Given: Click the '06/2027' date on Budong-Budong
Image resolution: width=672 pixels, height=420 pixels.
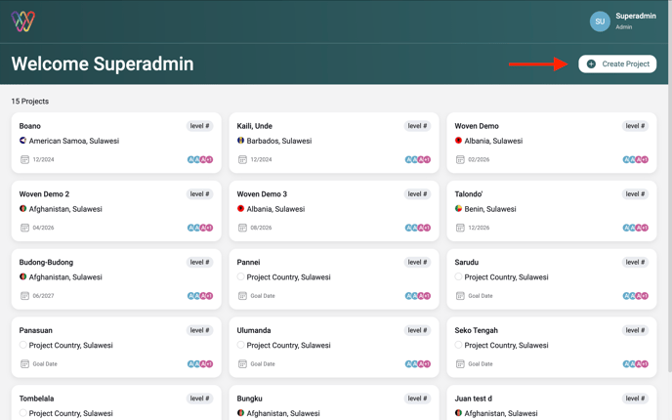Looking at the screenshot, I should (43, 296).
